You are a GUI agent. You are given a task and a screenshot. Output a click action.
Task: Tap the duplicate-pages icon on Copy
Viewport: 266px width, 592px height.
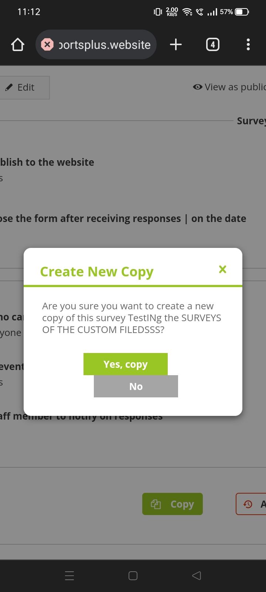coord(156,504)
